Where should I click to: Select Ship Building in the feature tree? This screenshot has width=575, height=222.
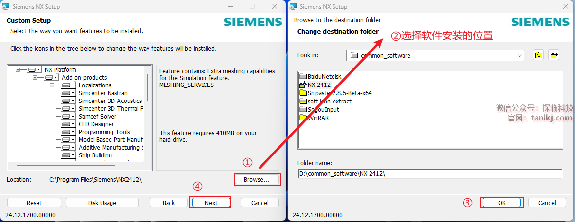[95, 155]
